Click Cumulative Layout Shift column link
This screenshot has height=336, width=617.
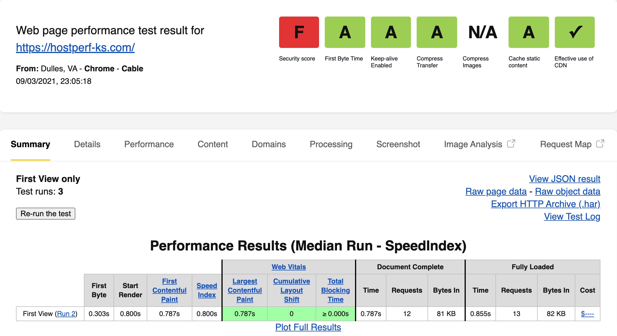[292, 290]
